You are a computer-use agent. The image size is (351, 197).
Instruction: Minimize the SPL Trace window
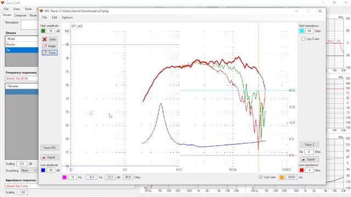[x=297, y=11]
